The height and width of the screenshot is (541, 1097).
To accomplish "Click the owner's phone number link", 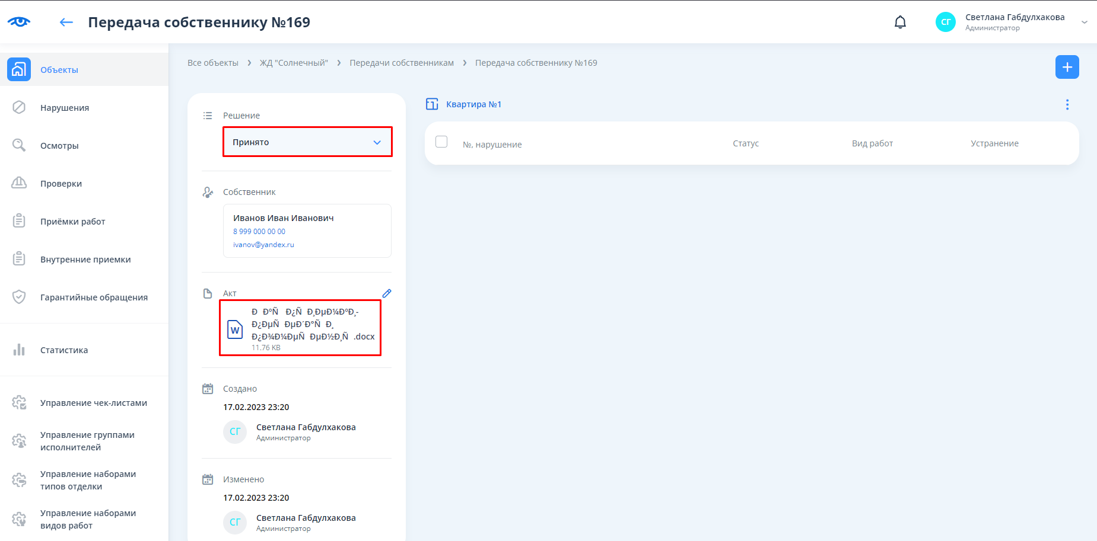I will (x=259, y=232).
